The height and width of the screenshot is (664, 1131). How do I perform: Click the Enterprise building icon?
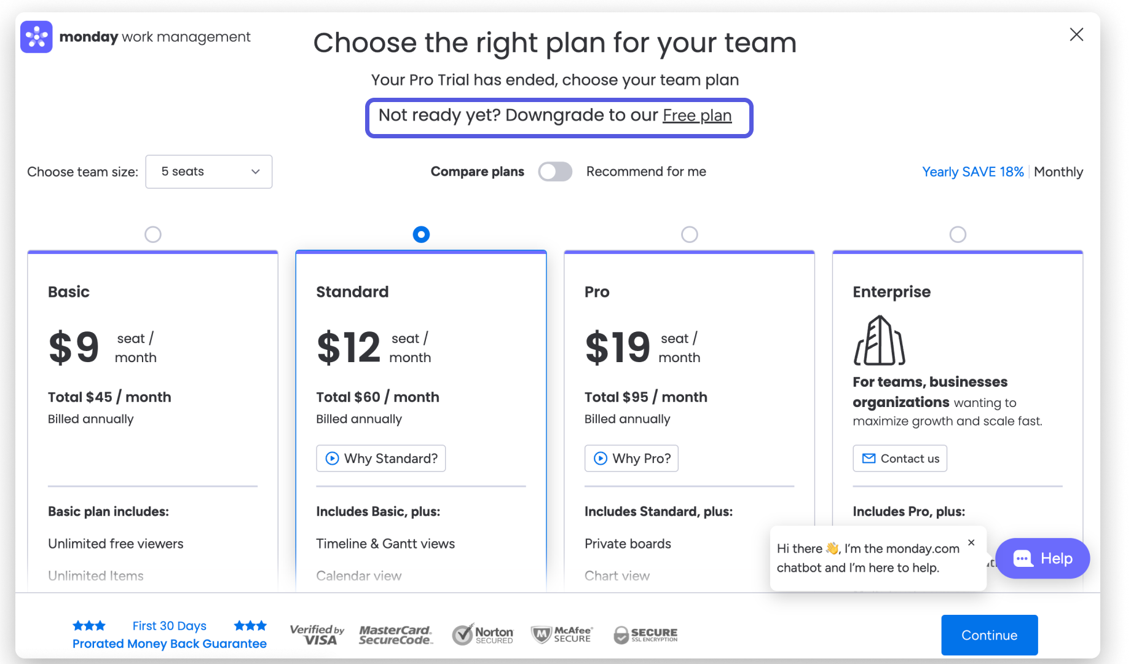(879, 341)
